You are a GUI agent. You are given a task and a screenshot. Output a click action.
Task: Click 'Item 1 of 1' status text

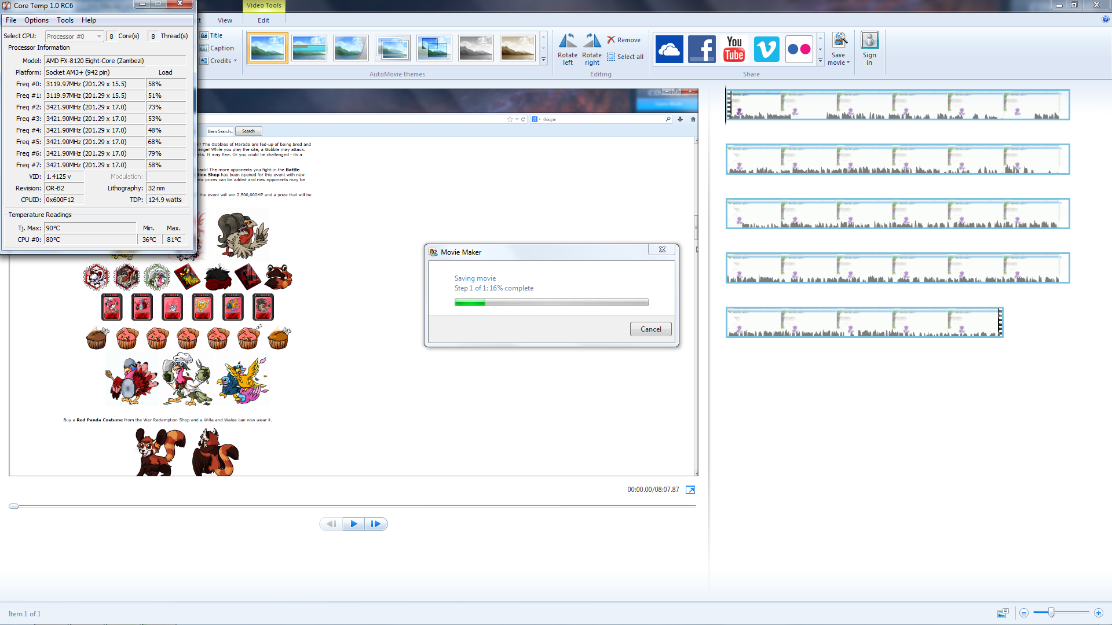[24, 614]
